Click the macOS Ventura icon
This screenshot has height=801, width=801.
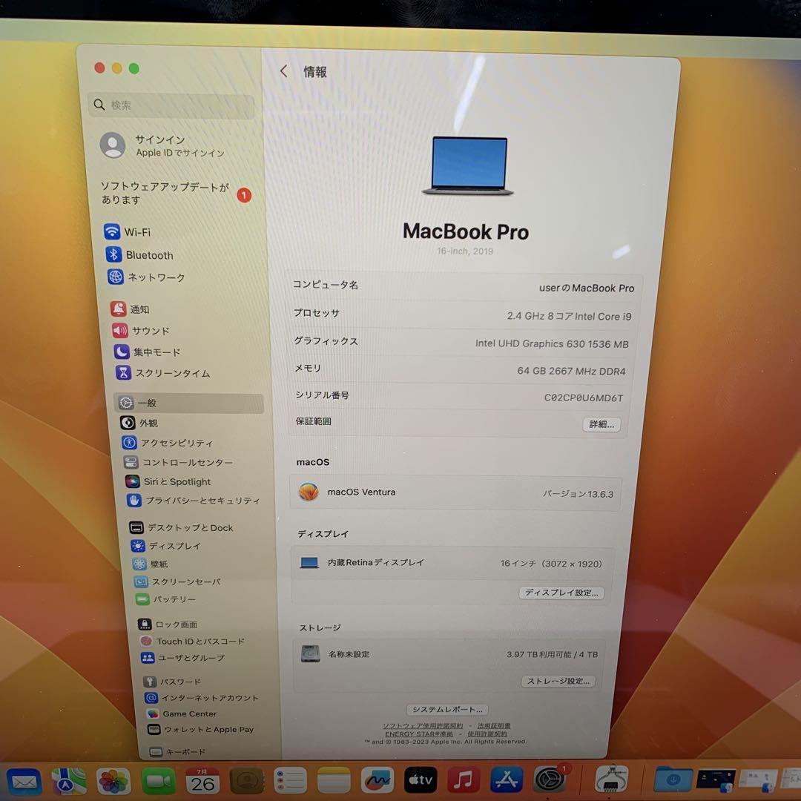pos(309,492)
